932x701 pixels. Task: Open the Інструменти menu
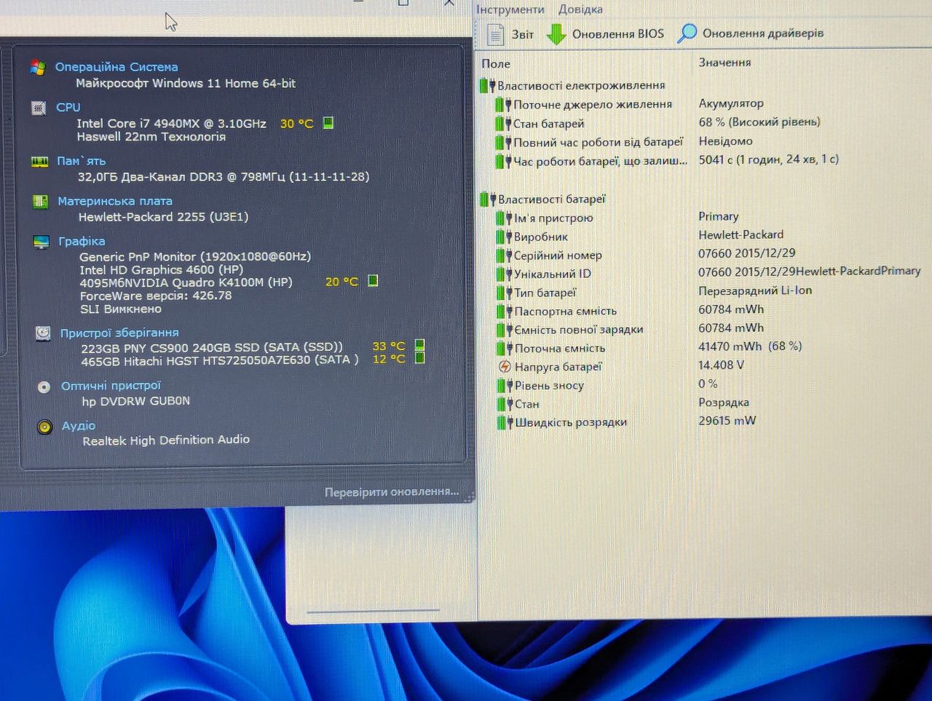pyautogui.click(x=510, y=9)
